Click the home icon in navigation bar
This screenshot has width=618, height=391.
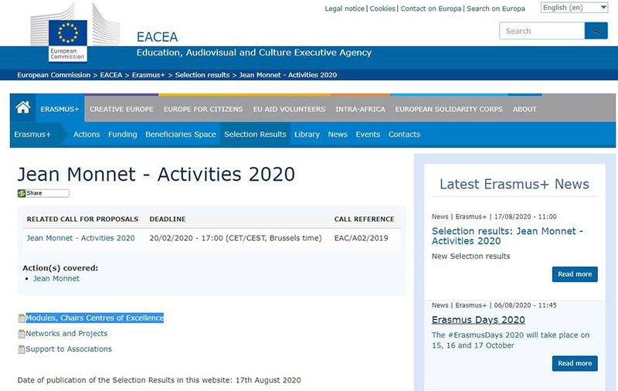[23, 107]
